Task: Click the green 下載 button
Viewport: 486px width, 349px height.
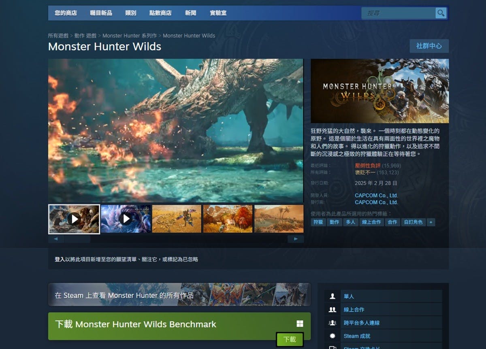Action: [x=290, y=339]
